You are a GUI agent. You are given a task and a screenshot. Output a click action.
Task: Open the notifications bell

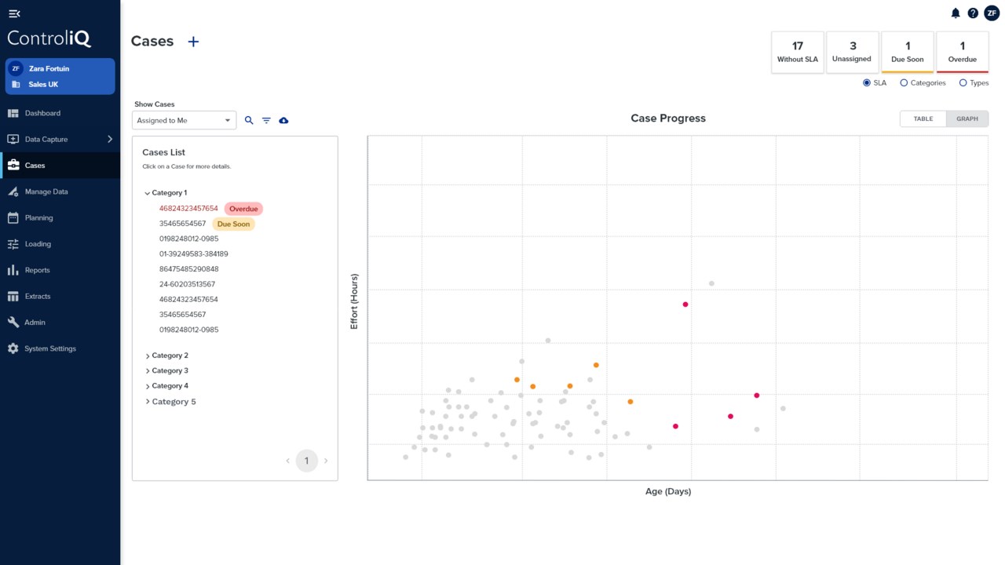(x=956, y=13)
